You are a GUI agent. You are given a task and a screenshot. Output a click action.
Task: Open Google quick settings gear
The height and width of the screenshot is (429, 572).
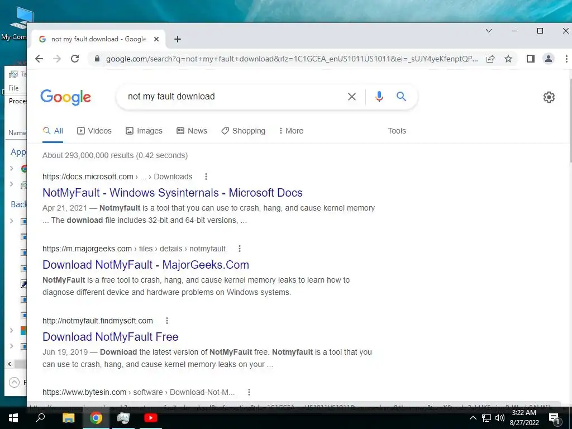(x=549, y=97)
